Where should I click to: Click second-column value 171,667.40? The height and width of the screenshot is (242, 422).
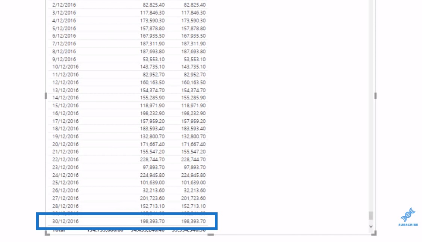tap(193, 144)
